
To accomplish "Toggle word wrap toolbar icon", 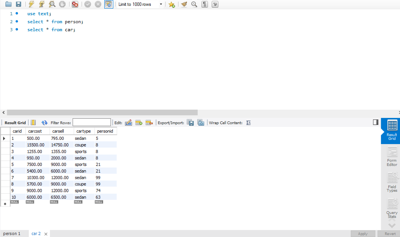I will [x=215, y=4].
